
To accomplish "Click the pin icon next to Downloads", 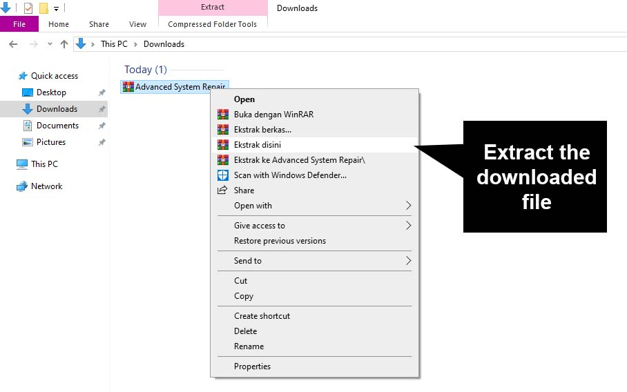I will pyautogui.click(x=102, y=109).
